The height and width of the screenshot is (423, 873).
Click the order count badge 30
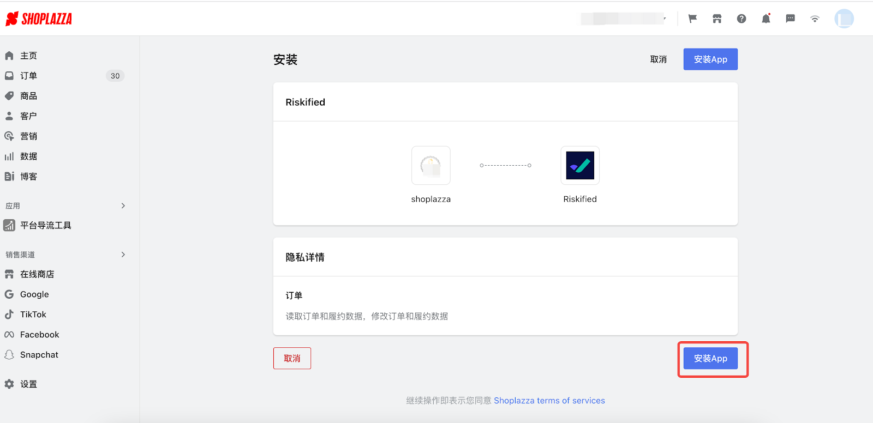click(x=115, y=76)
